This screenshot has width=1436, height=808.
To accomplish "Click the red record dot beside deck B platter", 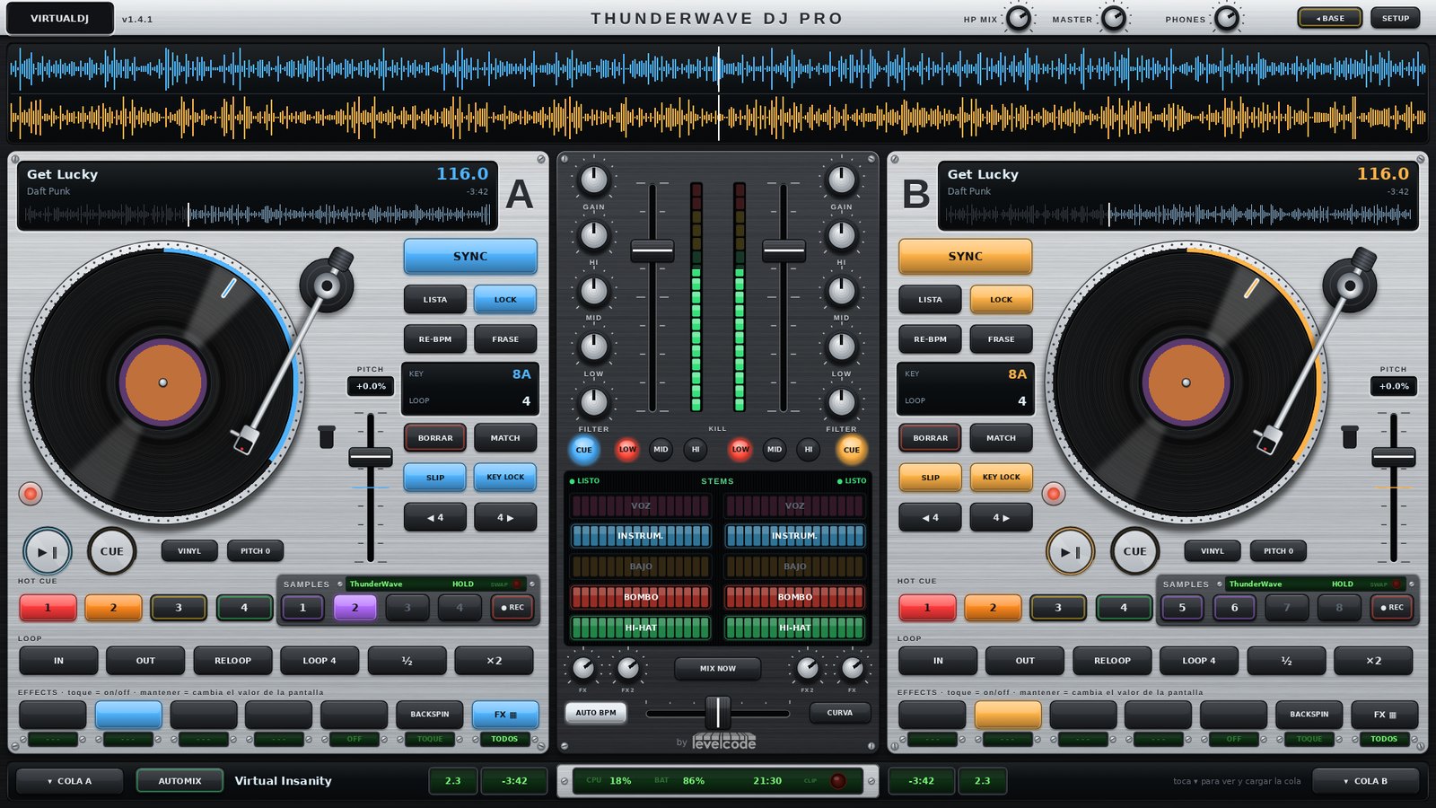I will 1054,493.
